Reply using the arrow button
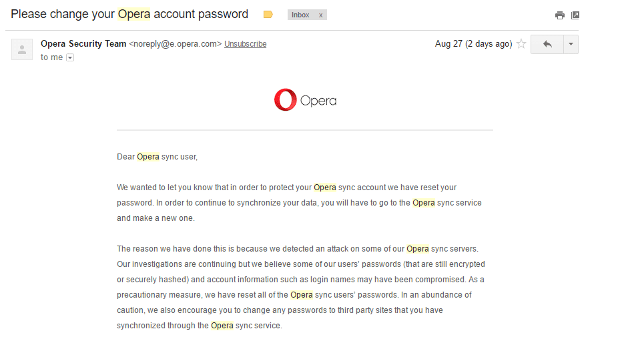Image resolution: width=622 pixels, height=347 pixels. (547, 44)
